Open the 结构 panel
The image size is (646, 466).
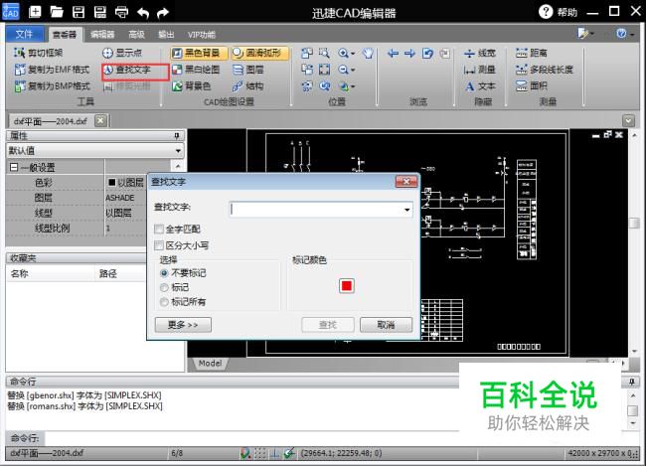[x=248, y=85]
